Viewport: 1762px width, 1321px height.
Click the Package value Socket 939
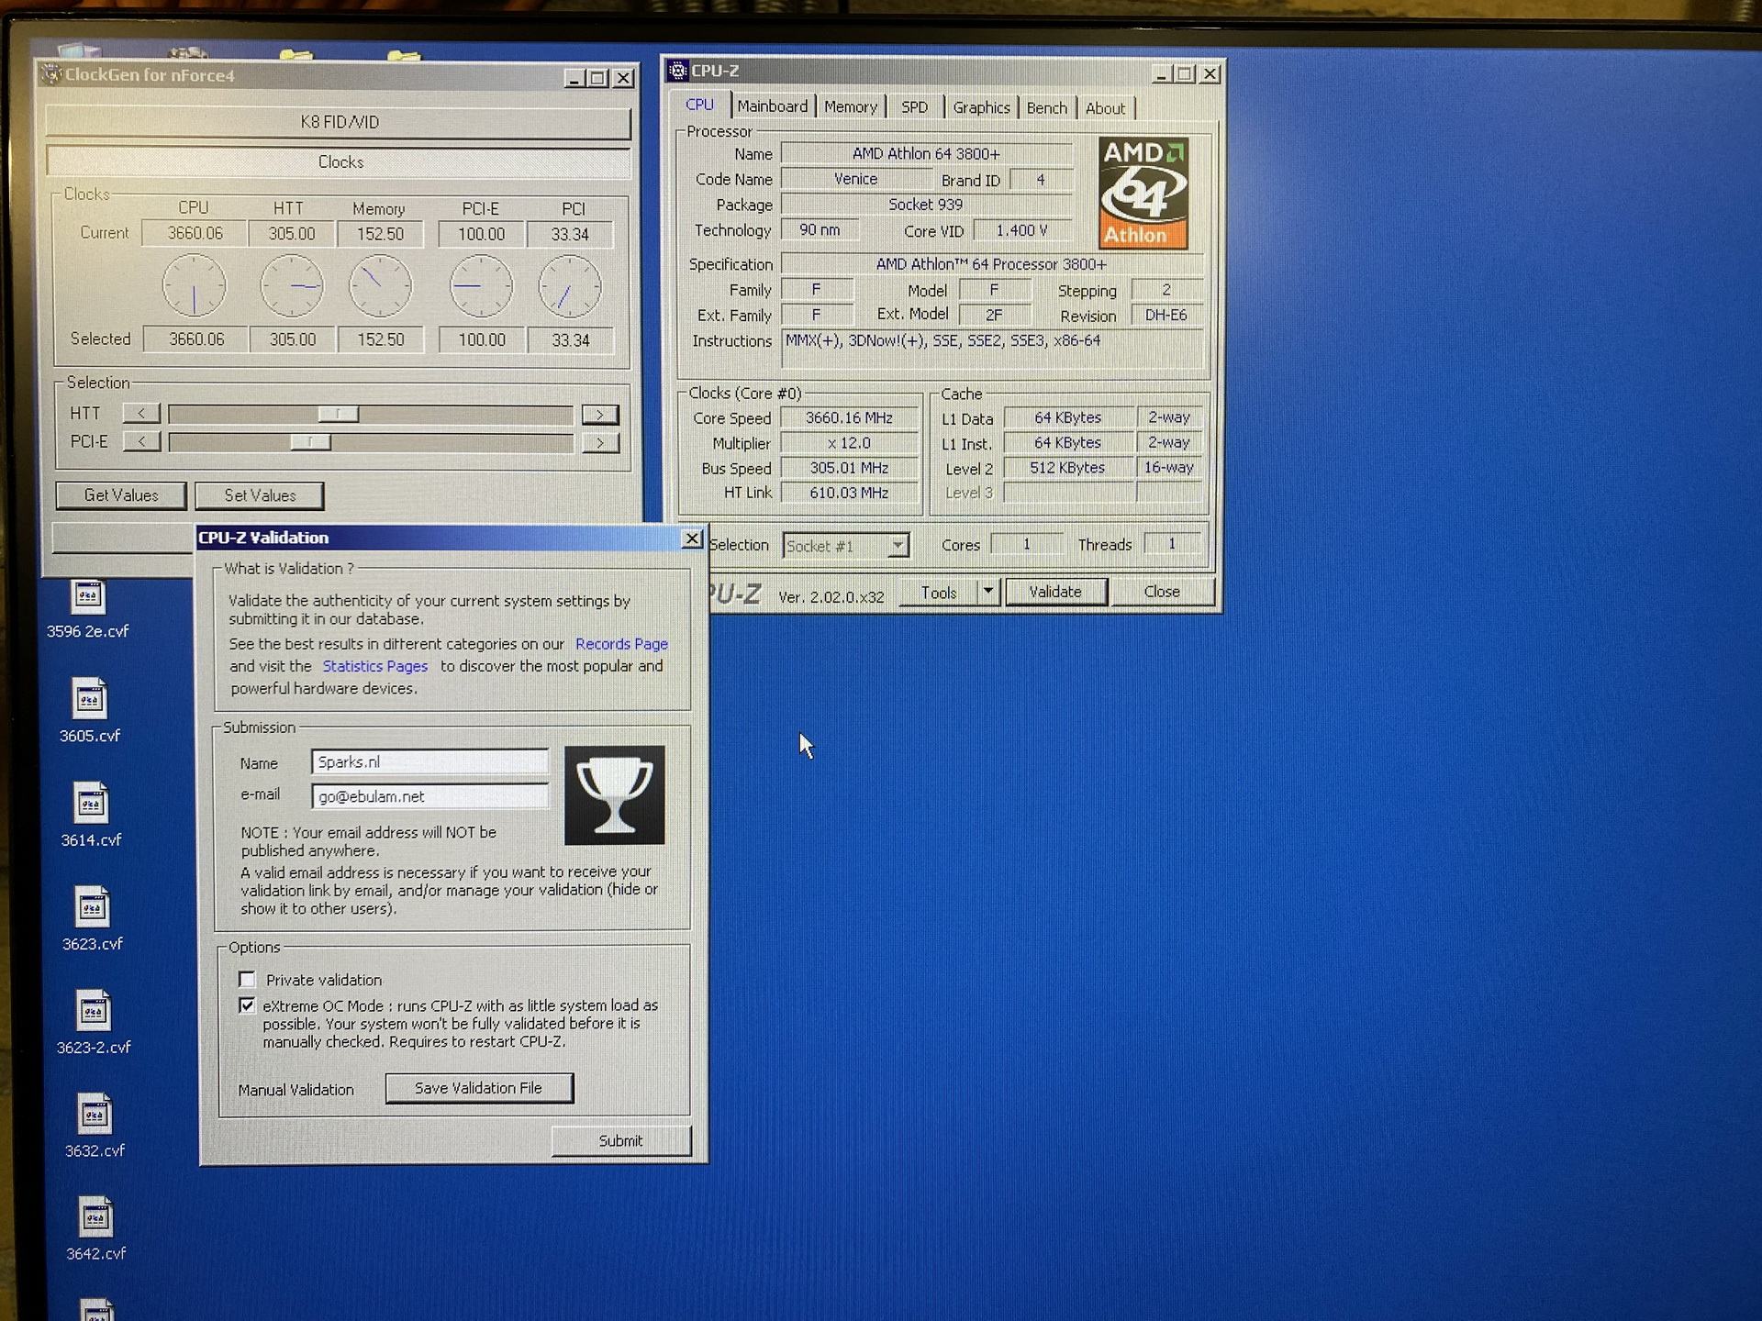coord(925,205)
